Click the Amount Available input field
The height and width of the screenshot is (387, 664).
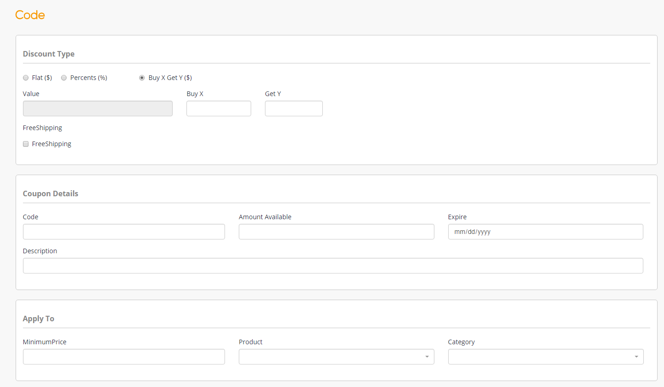pos(337,232)
